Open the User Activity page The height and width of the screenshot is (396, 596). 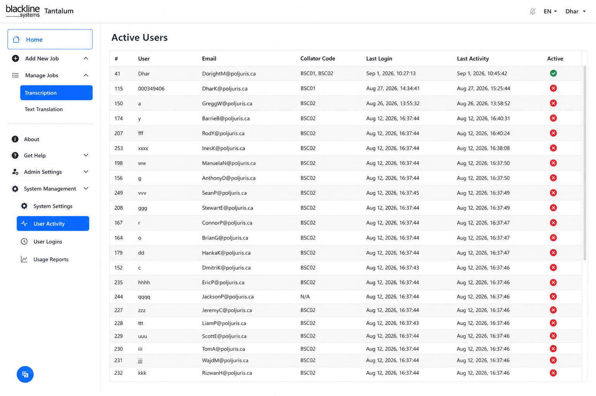point(53,224)
